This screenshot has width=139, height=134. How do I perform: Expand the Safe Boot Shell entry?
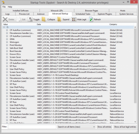pos(7,48)
